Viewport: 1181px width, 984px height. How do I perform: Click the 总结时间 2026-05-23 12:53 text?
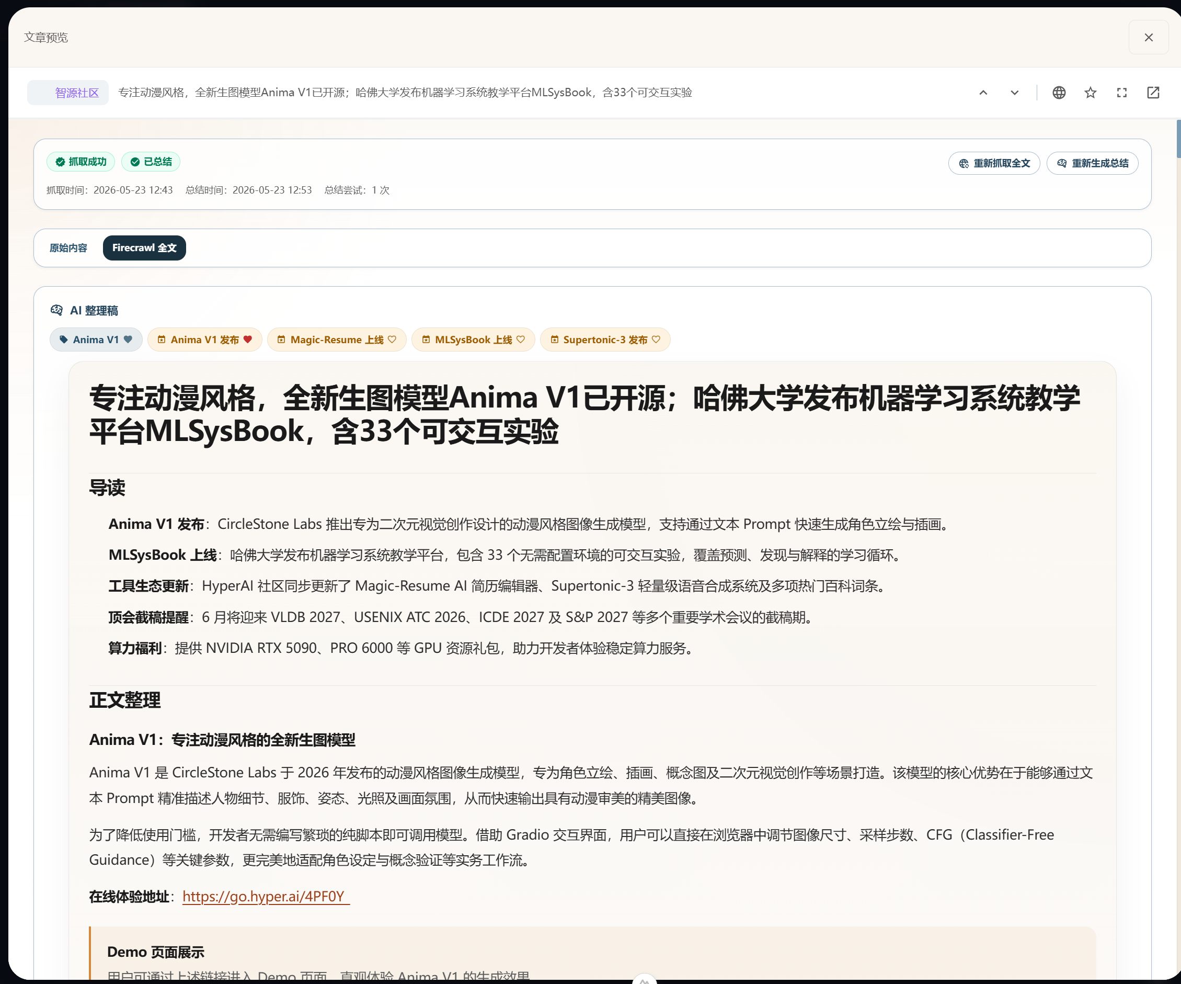[248, 190]
